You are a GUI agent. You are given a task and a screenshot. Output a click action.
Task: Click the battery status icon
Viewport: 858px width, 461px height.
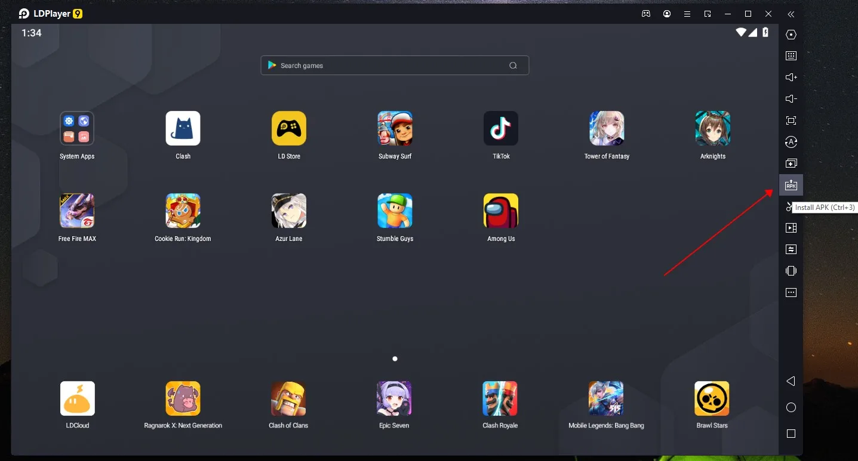click(x=765, y=32)
